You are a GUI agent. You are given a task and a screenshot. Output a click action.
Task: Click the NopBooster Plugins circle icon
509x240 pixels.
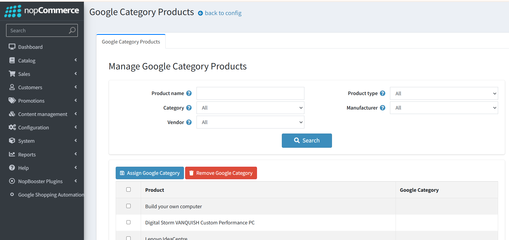tap(12, 181)
